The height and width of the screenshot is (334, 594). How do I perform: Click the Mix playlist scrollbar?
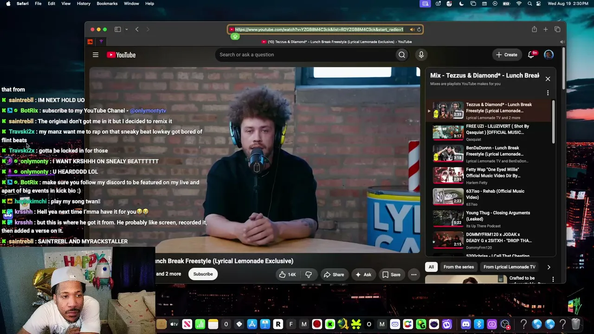coord(553,123)
